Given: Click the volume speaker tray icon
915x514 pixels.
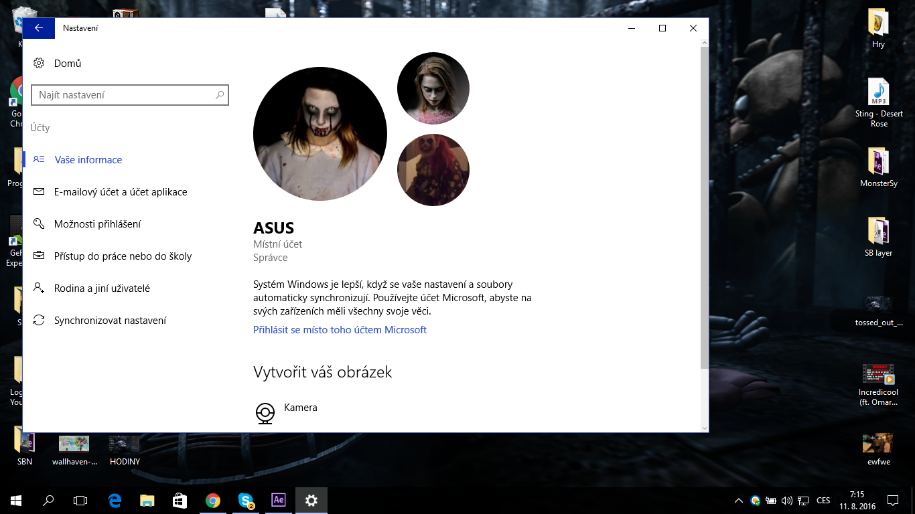Looking at the screenshot, I should pos(786,500).
